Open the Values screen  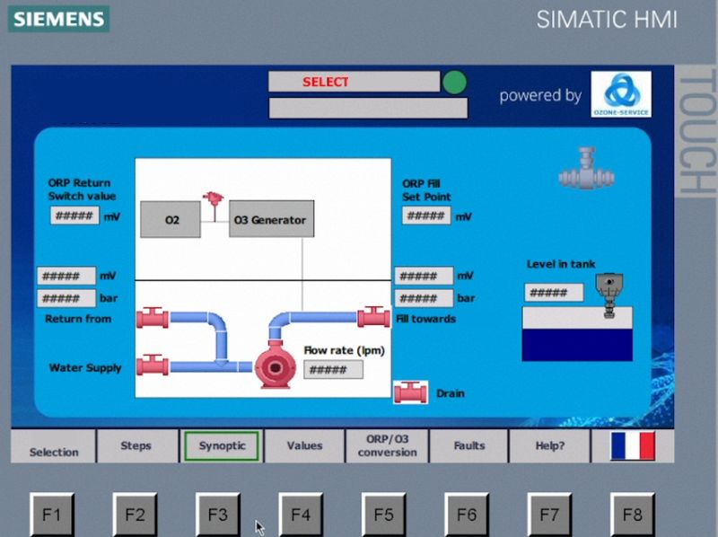(x=304, y=446)
